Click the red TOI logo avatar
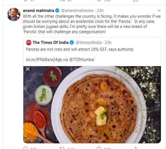 [x=29, y=43]
